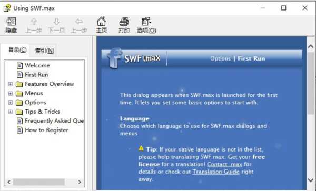Click the Contact .max link
The image size is (316, 191).
[224, 164]
